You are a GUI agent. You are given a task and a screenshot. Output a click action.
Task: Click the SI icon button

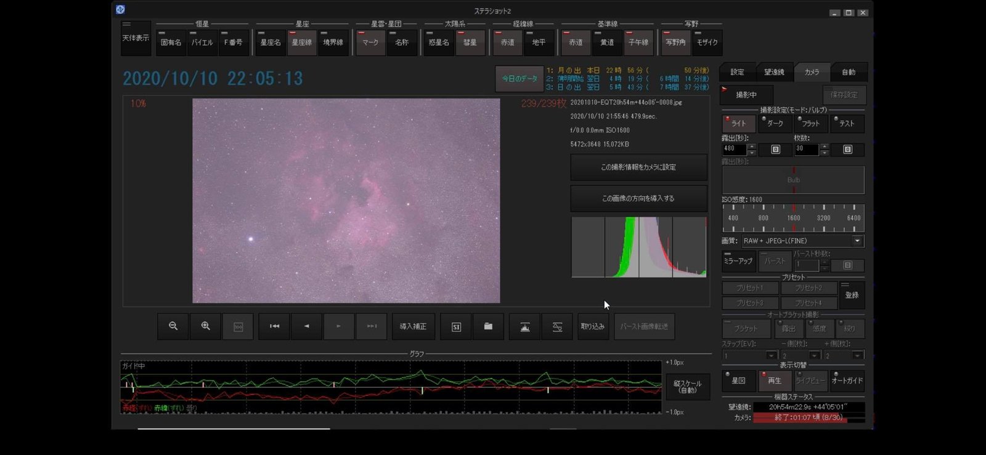point(456,326)
